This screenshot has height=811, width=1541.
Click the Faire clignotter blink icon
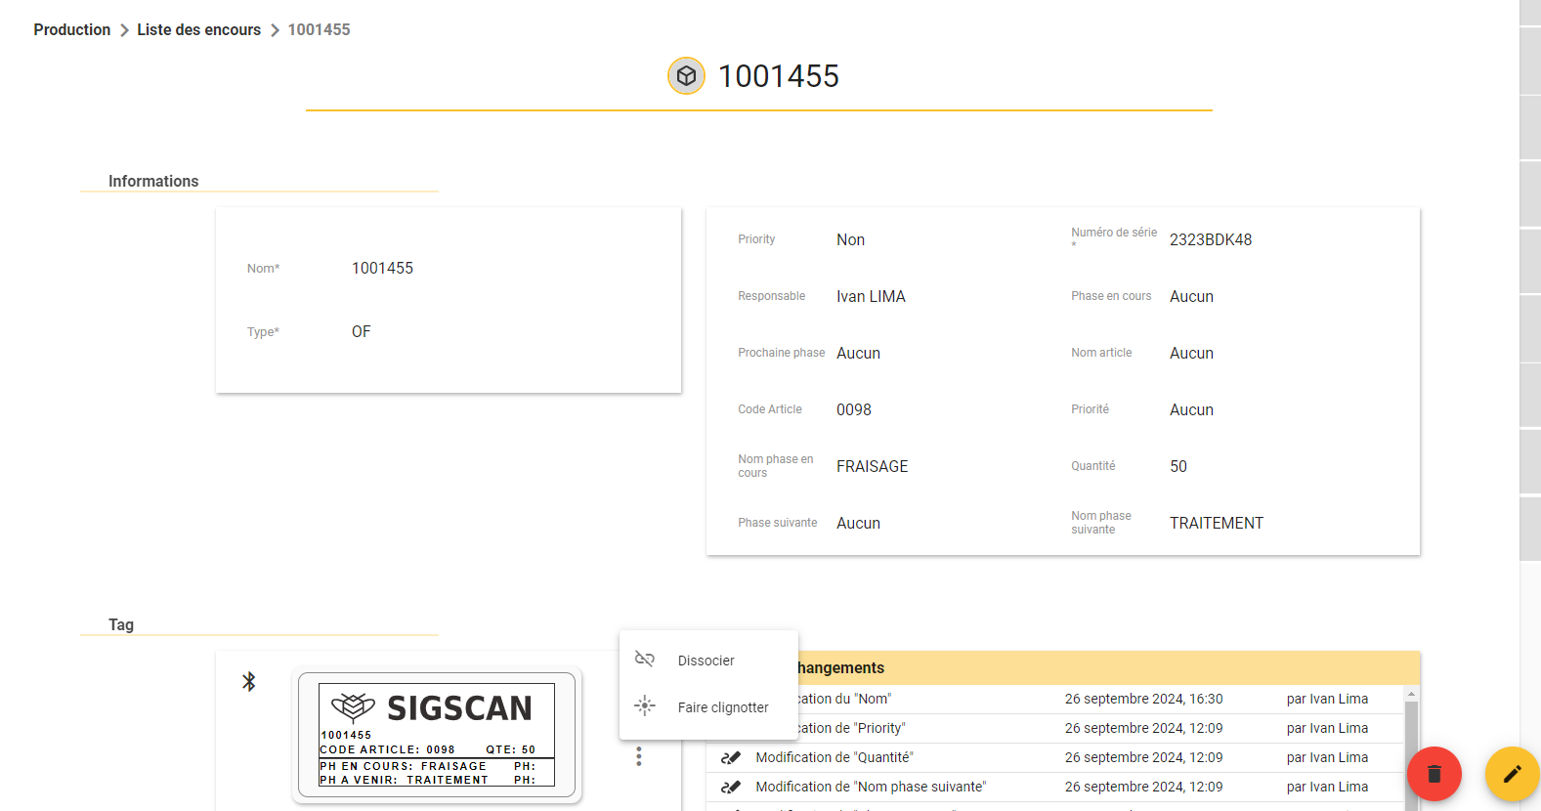point(645,705)
